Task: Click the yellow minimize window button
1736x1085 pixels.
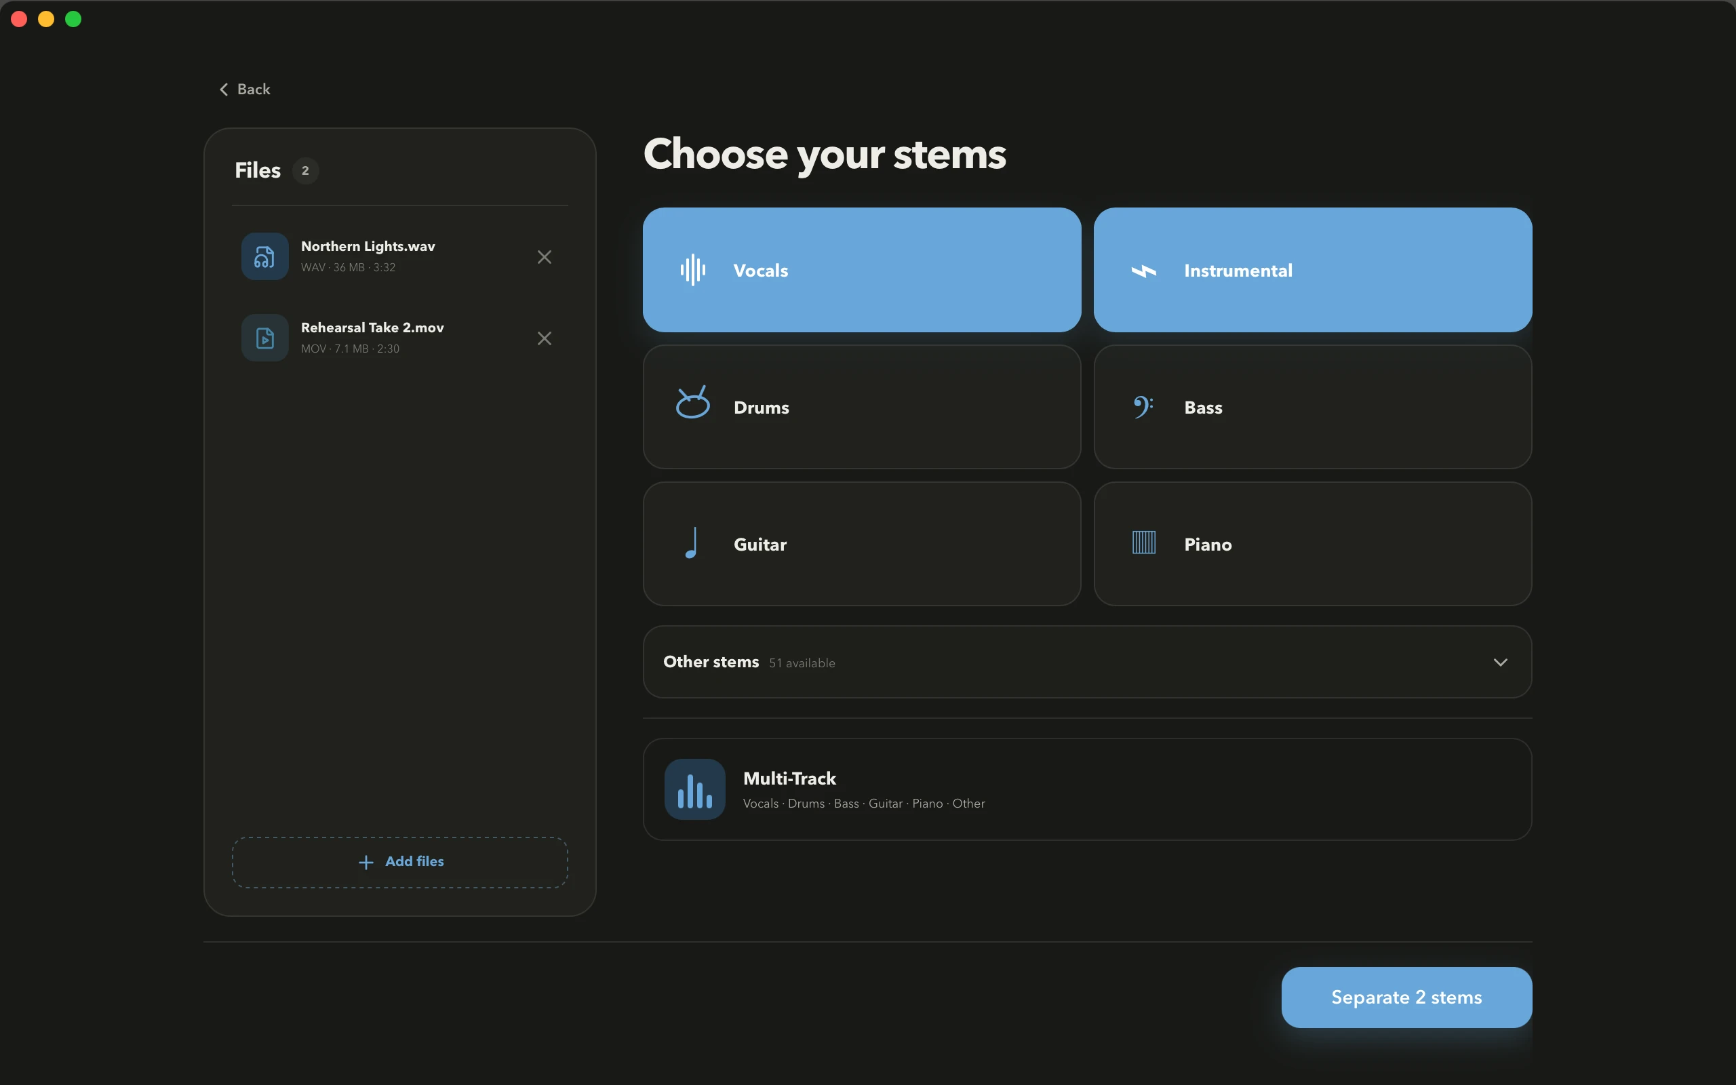Action: [46, 19]
